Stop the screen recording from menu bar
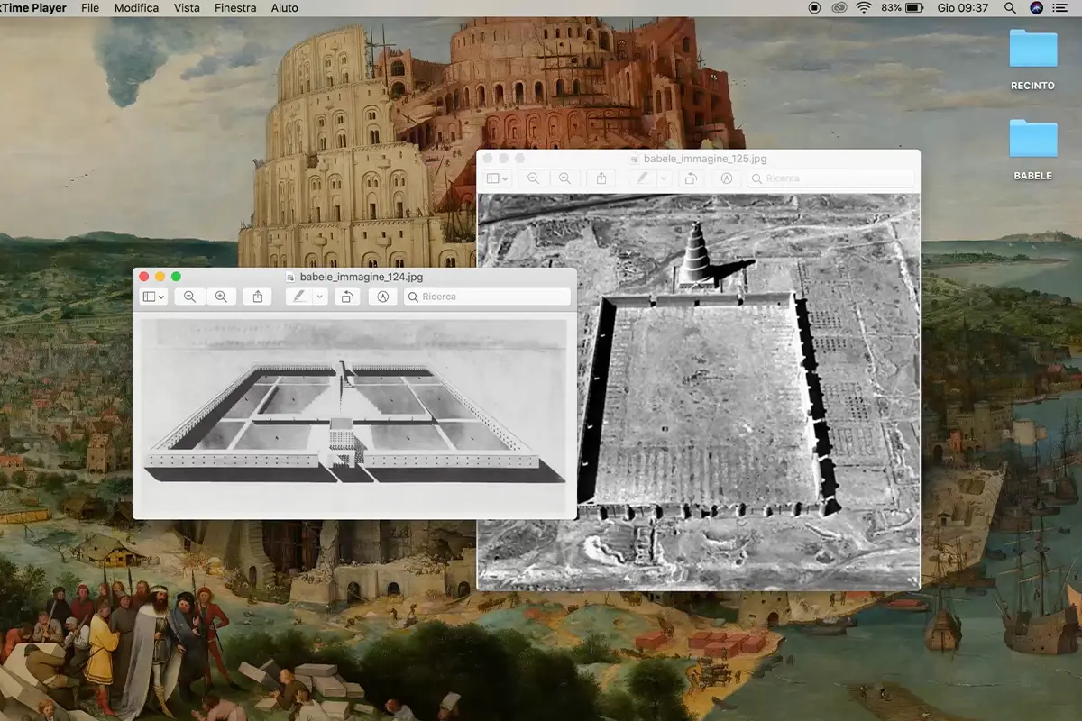 point(814,8)
